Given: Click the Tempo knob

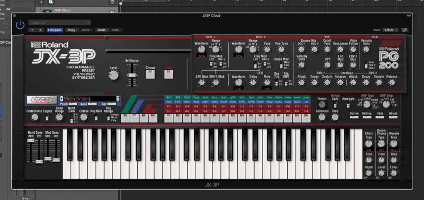Looking at the screenshot, I should tap(322, 104).
